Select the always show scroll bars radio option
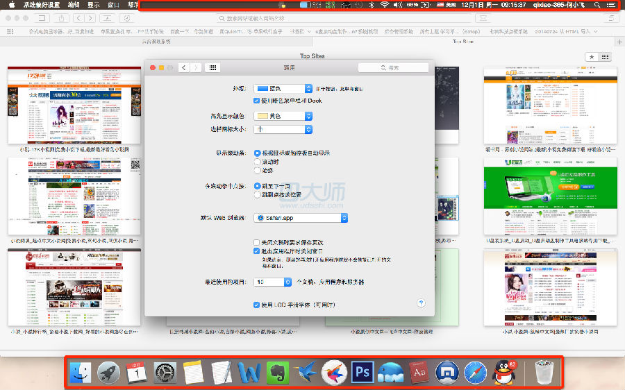625x390 pixels. point(258,170)
